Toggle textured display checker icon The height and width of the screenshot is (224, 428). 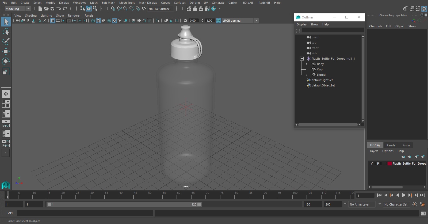click(x=114, y=21)
